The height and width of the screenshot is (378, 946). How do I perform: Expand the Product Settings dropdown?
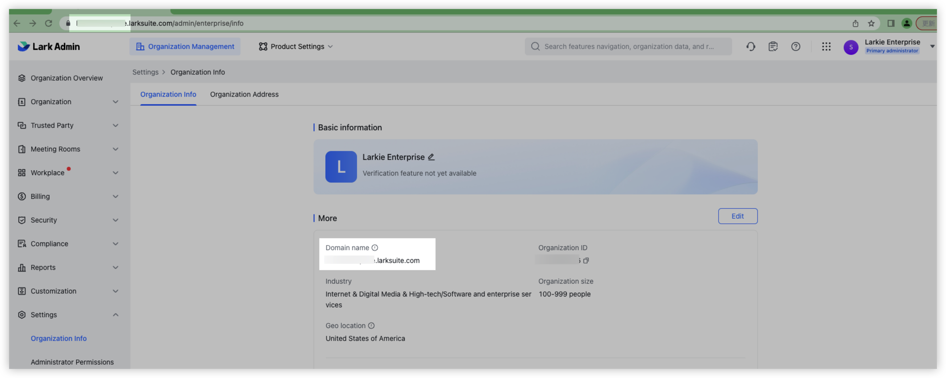pyautogui.click(x=296, y=46)
